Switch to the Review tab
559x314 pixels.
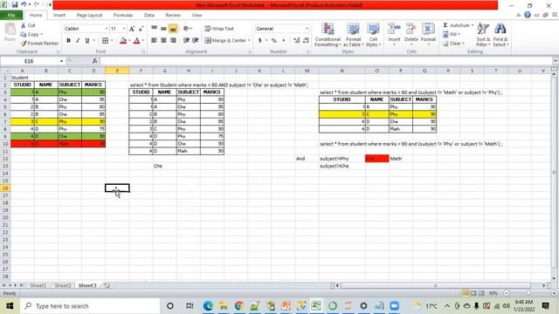click(173, 16)
